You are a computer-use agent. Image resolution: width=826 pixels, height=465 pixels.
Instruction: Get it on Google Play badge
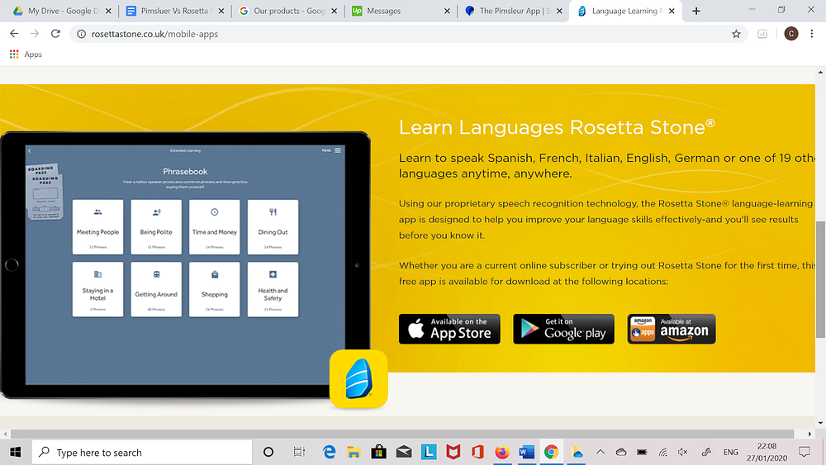tap(563, 329)
